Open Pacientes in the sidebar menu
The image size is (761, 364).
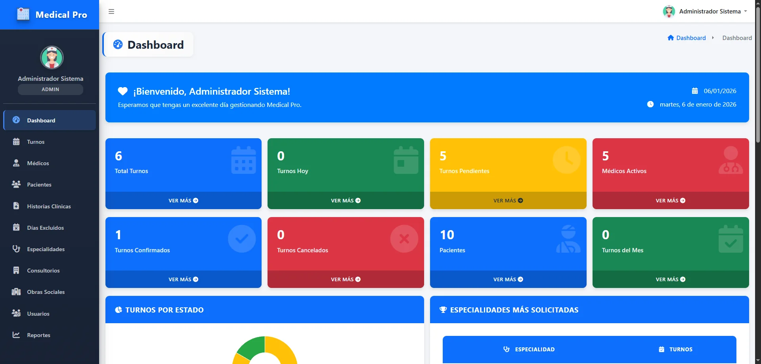(50, 185)
